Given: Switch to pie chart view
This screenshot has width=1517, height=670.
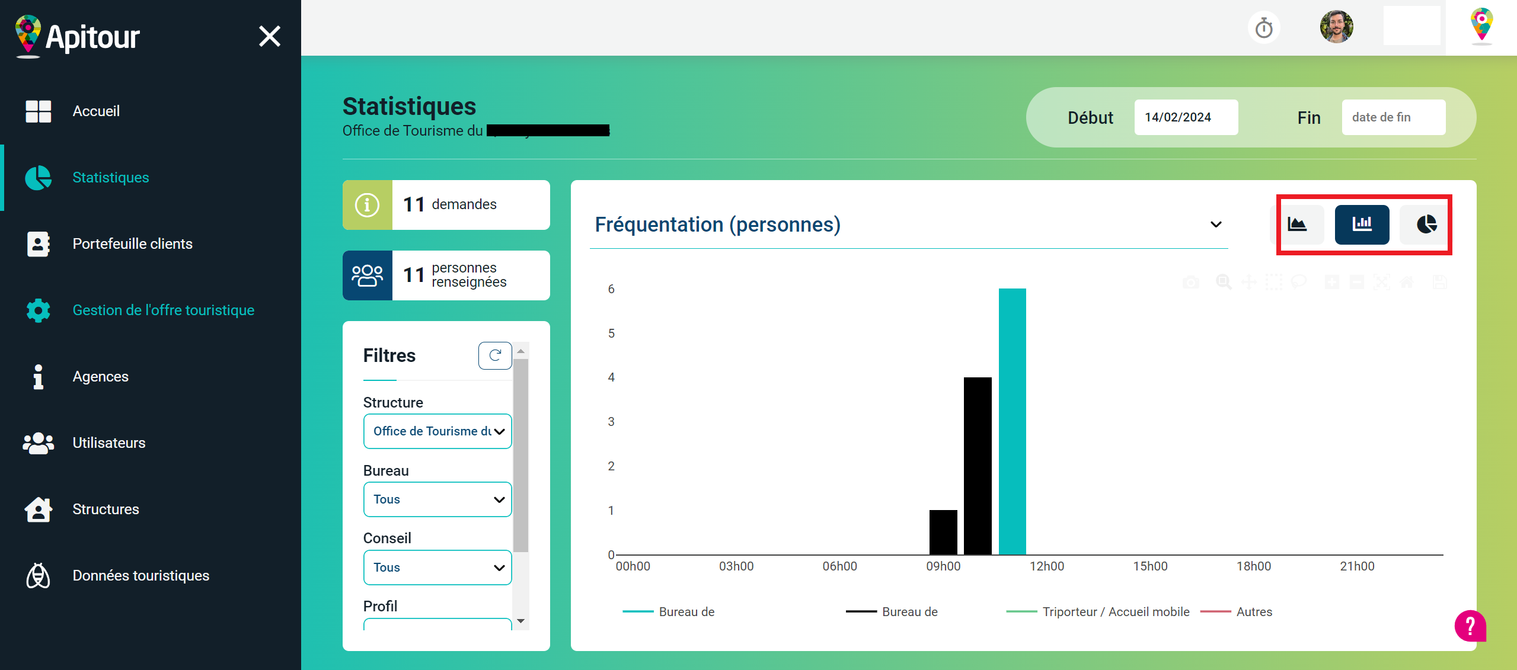Looking at the screenshot, I should click(1426, 225).
